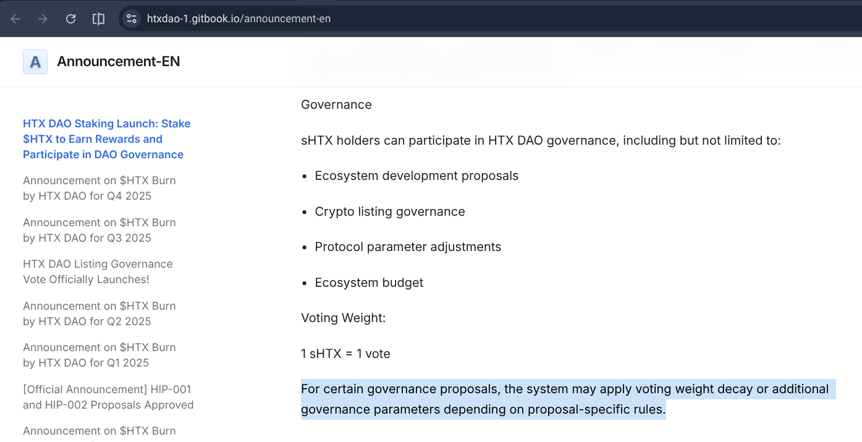Image resolution: width=862 pixels, height=442 pixels.
Task: Open $HTX Burn announcement for Q3 2025
Action: coord(99,230)
